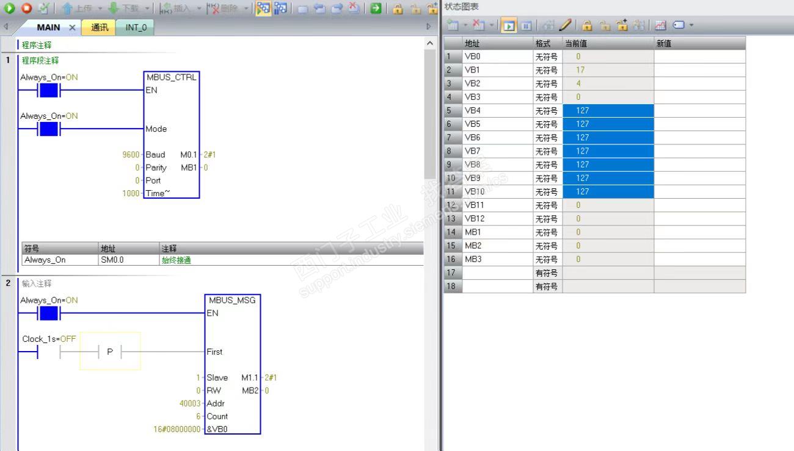Select the VB1 address cell
Screen dimensions: 794x451
coord(497,70)
